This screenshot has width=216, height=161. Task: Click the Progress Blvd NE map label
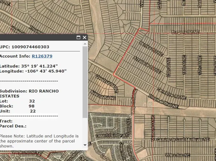click(x=163, y=101)
